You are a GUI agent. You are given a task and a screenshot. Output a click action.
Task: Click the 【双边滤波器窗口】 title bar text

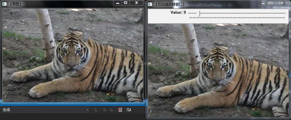coord(169,4)
